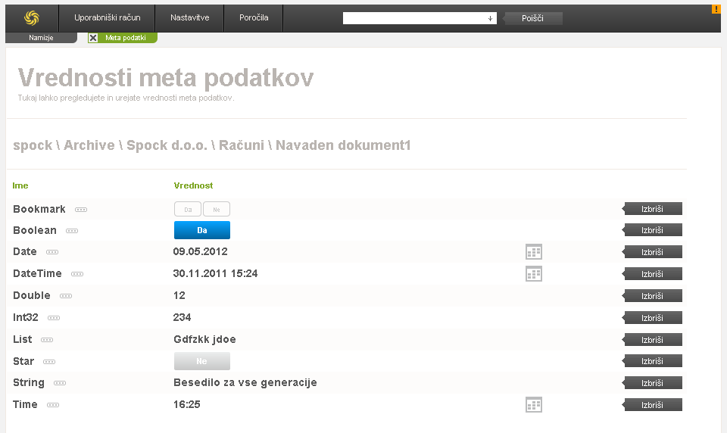Set Bookmark value to Da
The width and height of the screenshot is (727, 433).
[x=188, y=210]
